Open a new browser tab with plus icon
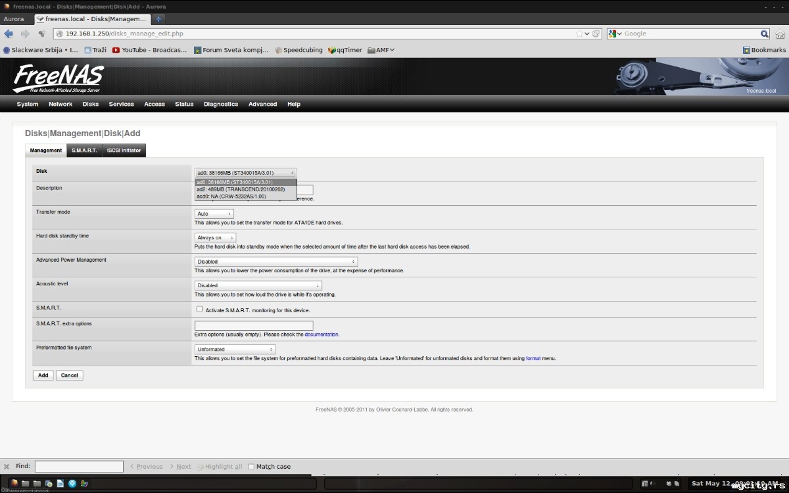The image size is (789, 493). click(x=158, y=19)
